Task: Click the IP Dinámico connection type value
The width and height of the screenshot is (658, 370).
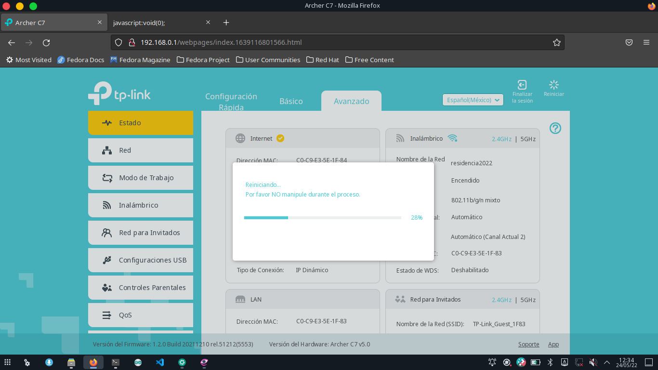Action: click(x=312, y=270)
